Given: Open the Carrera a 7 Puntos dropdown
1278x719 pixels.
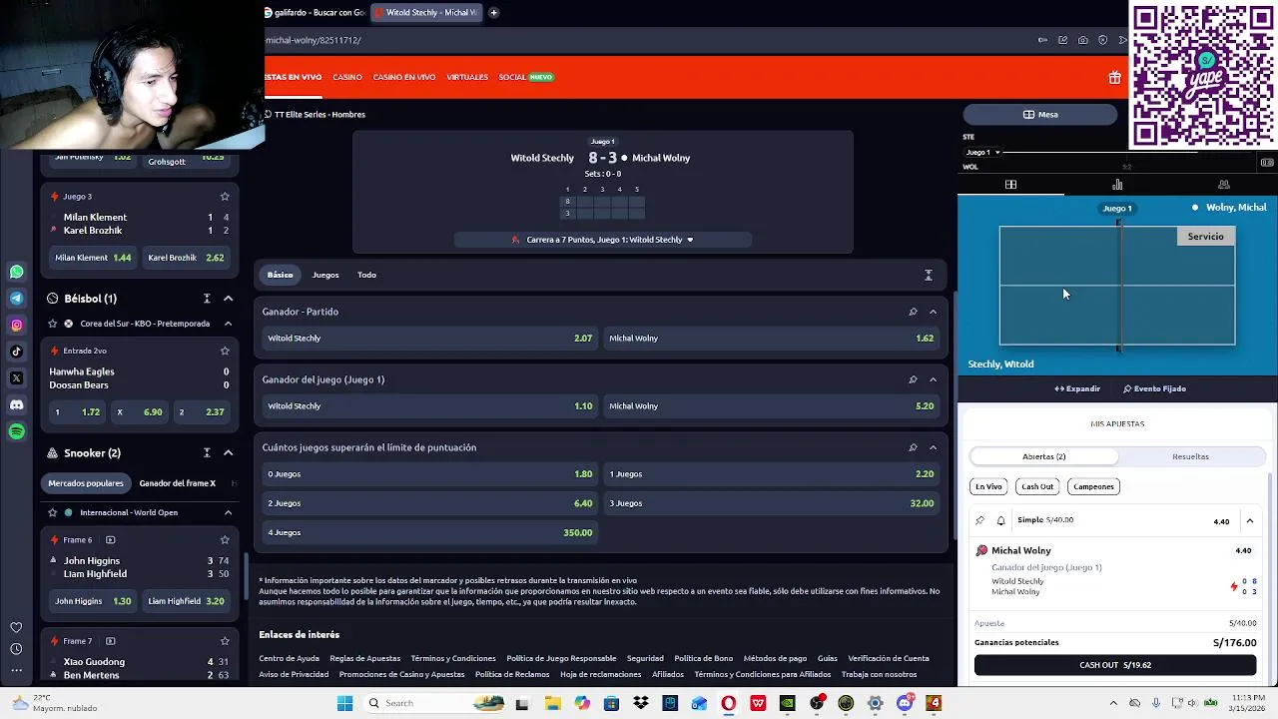Looking at the screenshot, I should pos(603,240).
